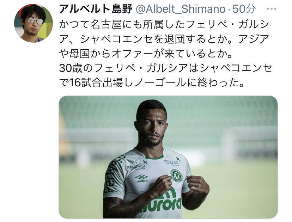Open the three-dot more options menu
This screenshot has width=292, height=222.
point(271,9)
